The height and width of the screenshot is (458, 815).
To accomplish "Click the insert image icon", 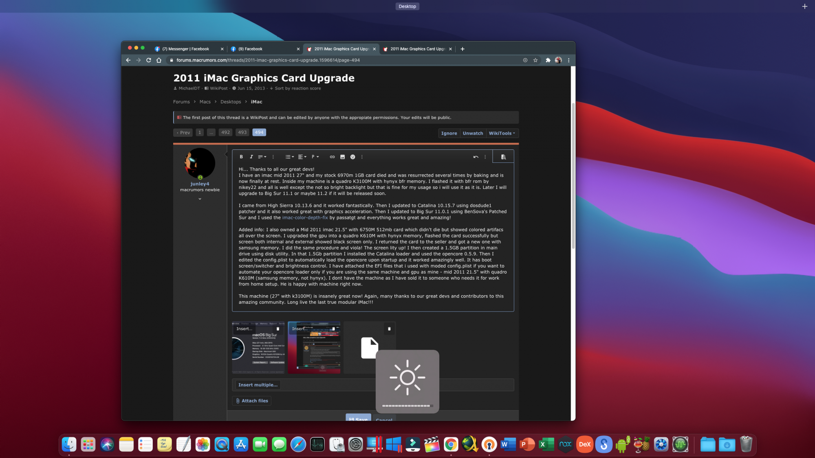I will 342,157.
